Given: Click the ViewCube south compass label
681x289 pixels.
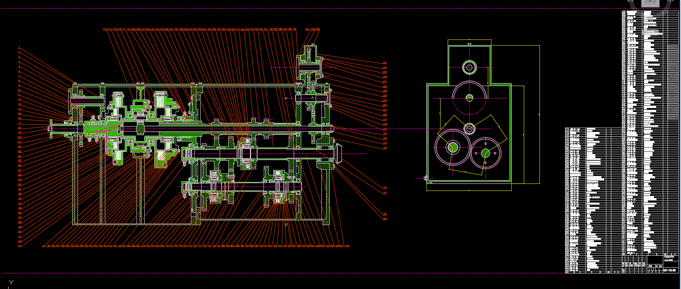Looking at the screenshot, I should pyautogui.click(x=650, y=18).
